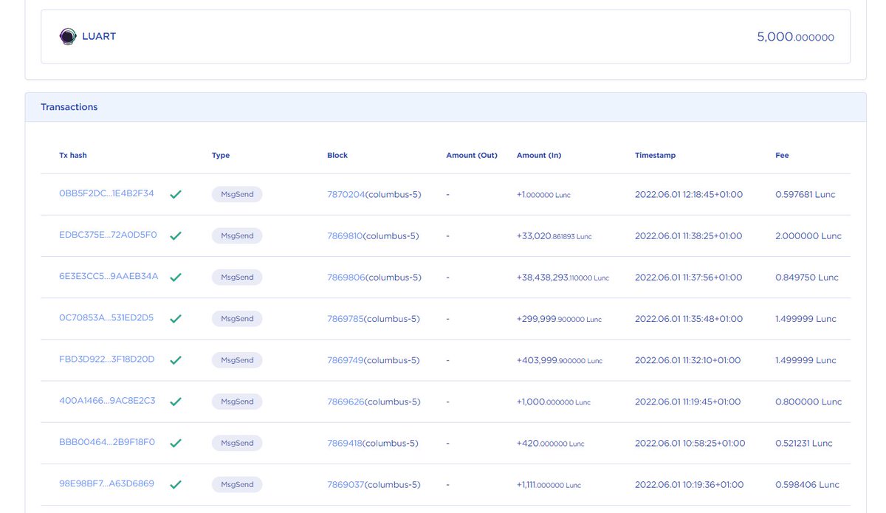
Task: Click the Amount (Out) column header
Action: pos(472,155)
